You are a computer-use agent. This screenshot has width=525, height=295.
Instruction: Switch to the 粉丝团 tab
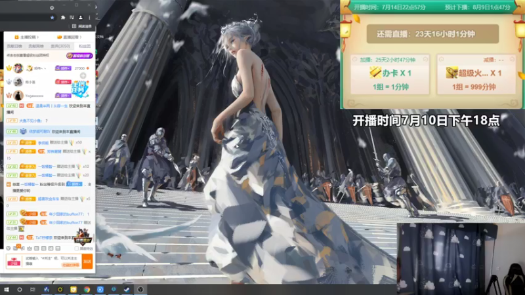[85, 46]
